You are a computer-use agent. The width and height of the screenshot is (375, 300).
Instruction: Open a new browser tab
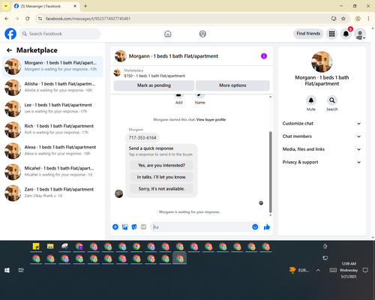pyautogui.click(x=85, y=6)
